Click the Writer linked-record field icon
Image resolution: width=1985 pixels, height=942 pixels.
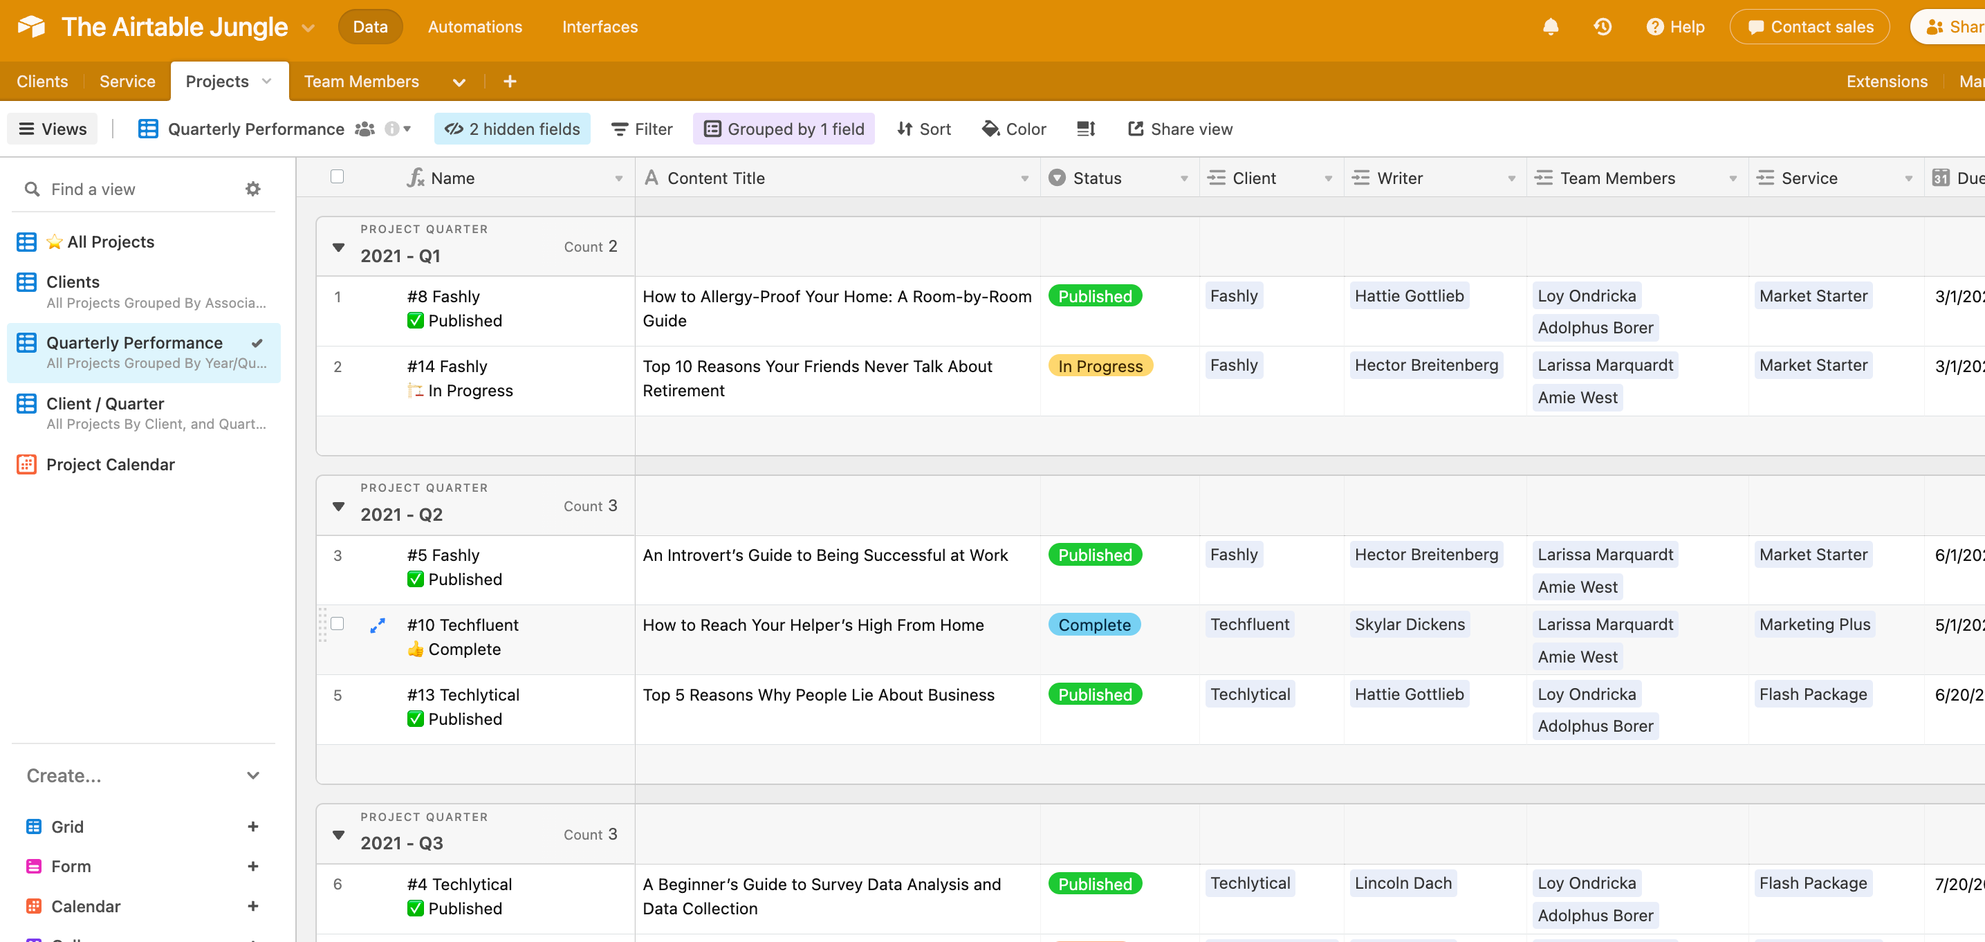click(x=1361, y=178)
